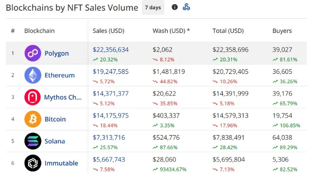
Task: Click the info icon beside 7 days
Action: point(175,7)
